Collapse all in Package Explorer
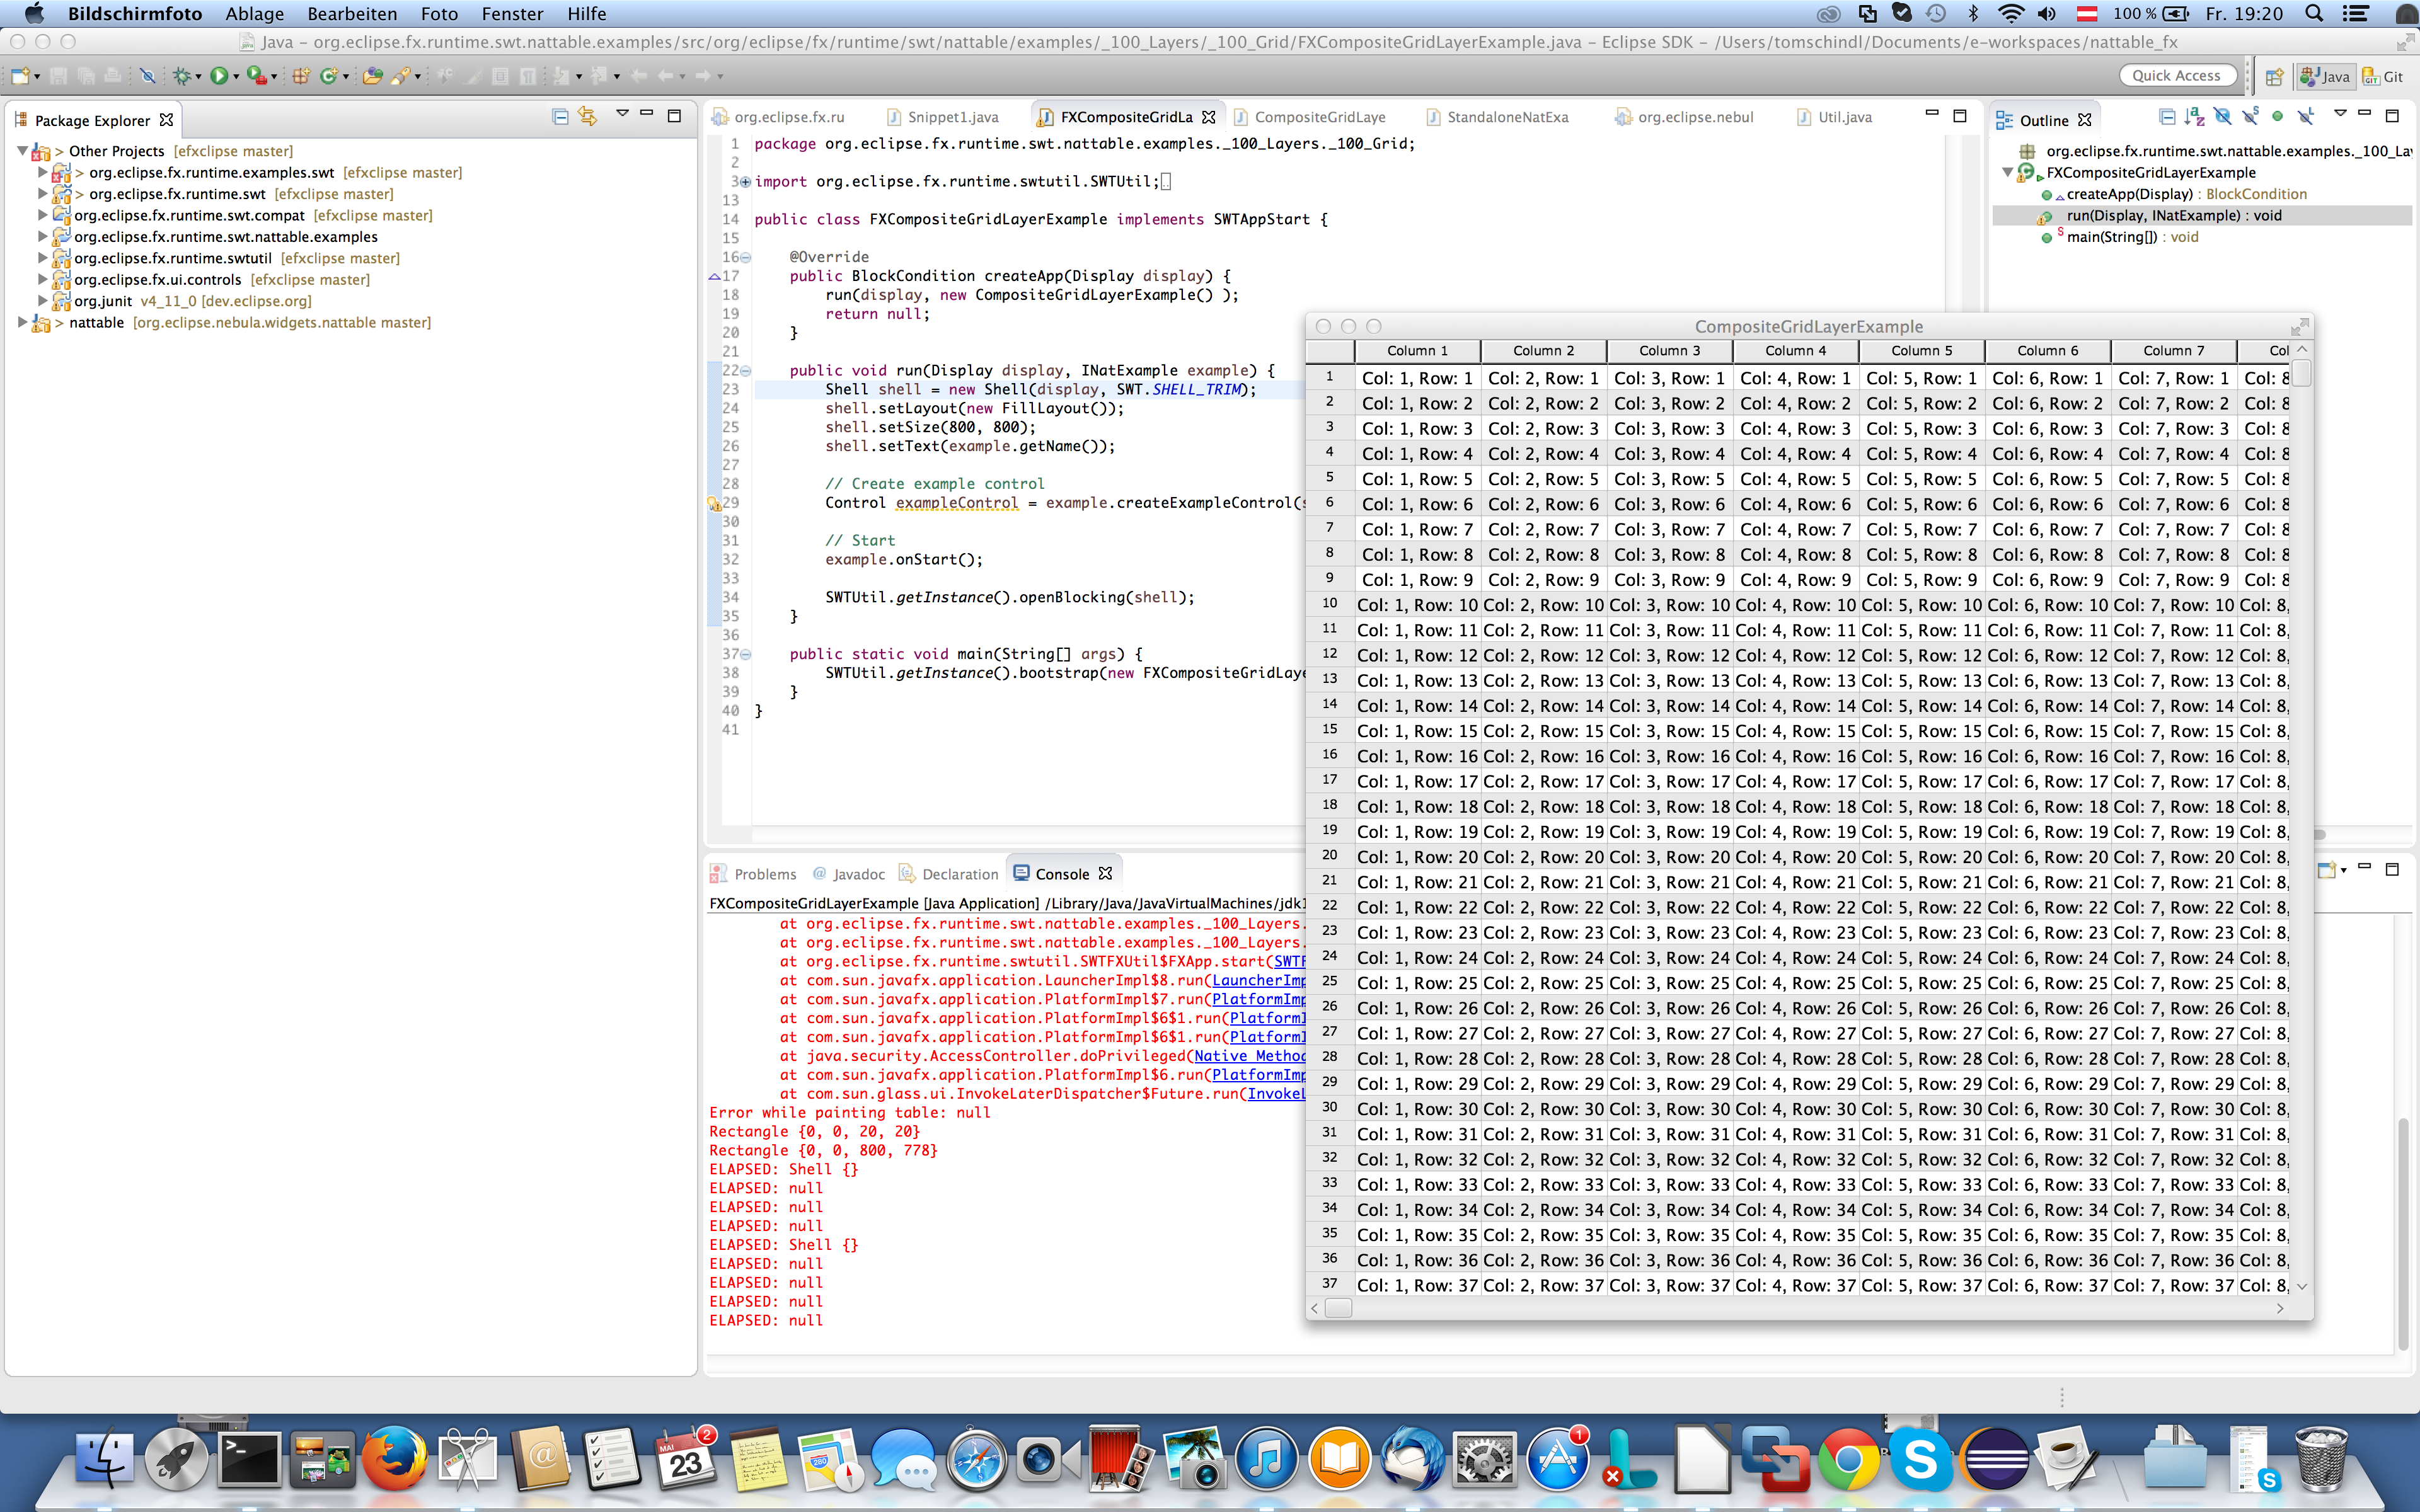 (x=560, y=117)
